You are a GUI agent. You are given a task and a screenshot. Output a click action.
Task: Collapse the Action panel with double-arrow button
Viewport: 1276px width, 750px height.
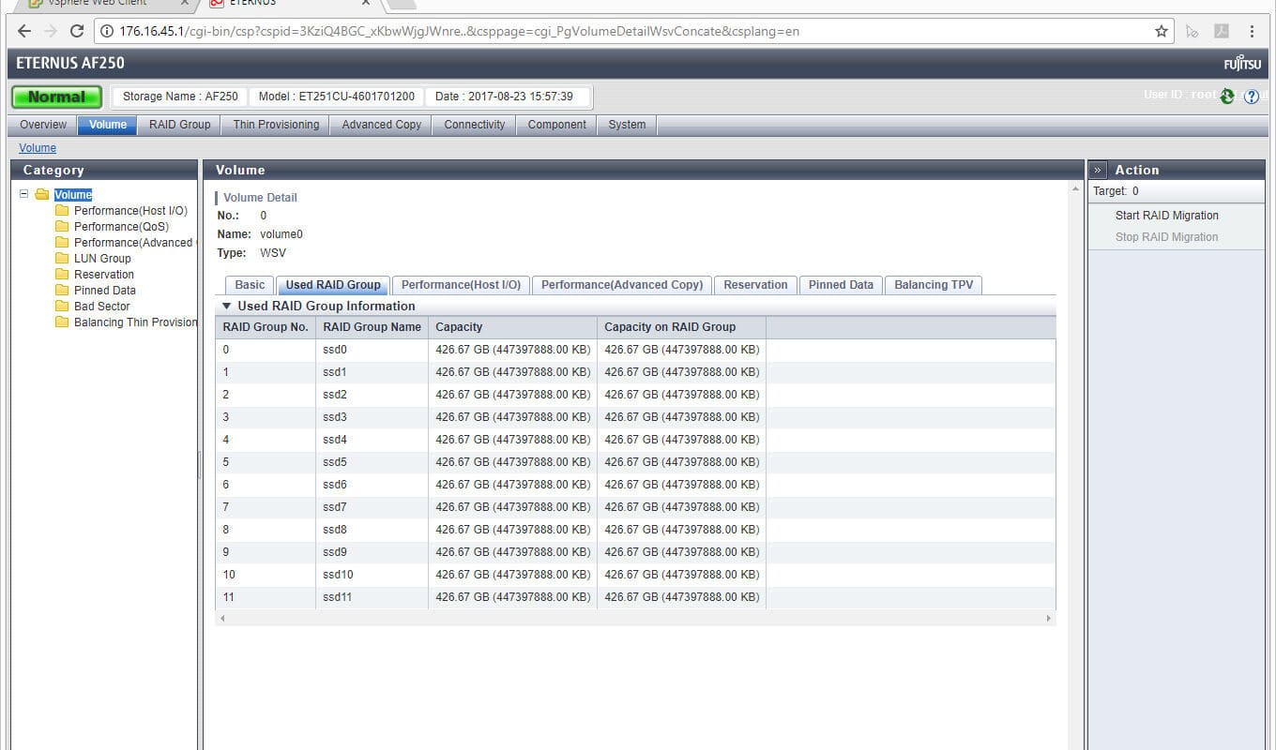[x=1098, y=170]
